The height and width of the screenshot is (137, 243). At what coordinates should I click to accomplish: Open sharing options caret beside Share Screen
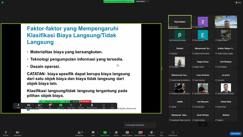pos(110,132)
